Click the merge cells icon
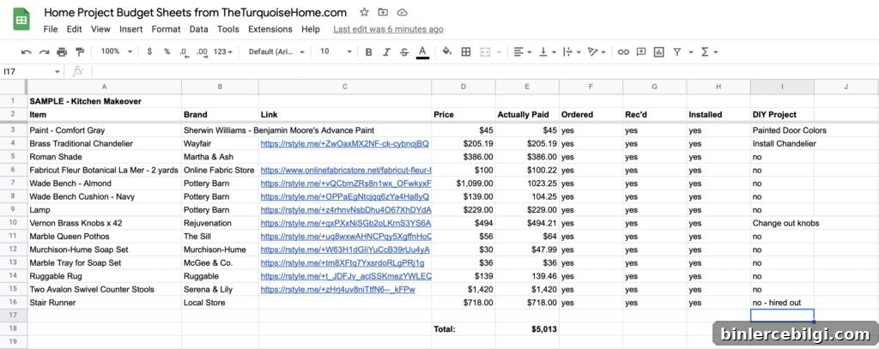Screen dimensions: 879x349 pyautogui.click(x=485, y=52)
